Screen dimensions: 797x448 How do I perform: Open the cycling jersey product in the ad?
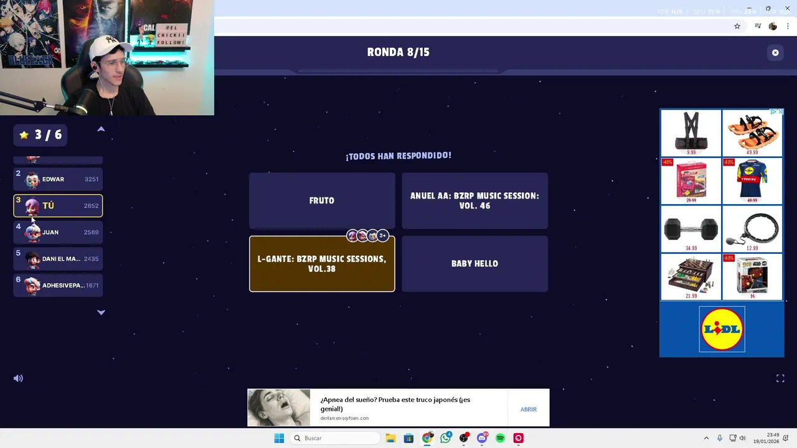(x=752, y=181)
